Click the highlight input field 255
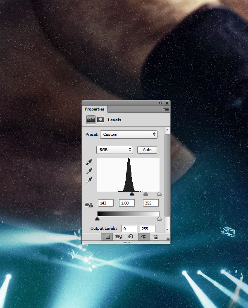248x308 pixels. (x=151, y=203)
